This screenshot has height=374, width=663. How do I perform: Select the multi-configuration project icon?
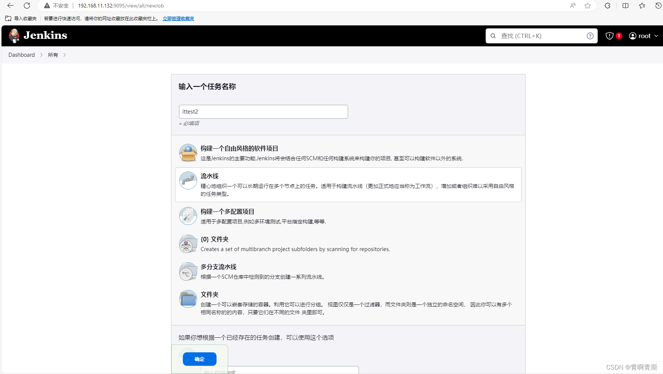[188, 216]
